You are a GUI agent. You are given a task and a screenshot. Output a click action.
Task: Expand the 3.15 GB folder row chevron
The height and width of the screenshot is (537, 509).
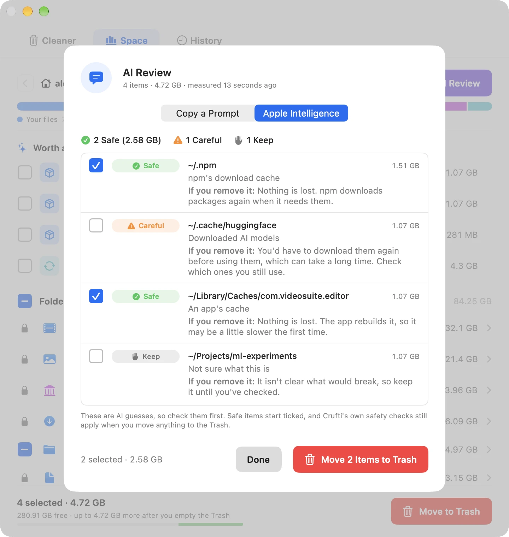[489, 478]
